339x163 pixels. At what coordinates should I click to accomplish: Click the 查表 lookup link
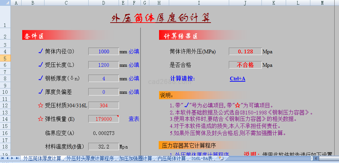click(x=134, y=119)
